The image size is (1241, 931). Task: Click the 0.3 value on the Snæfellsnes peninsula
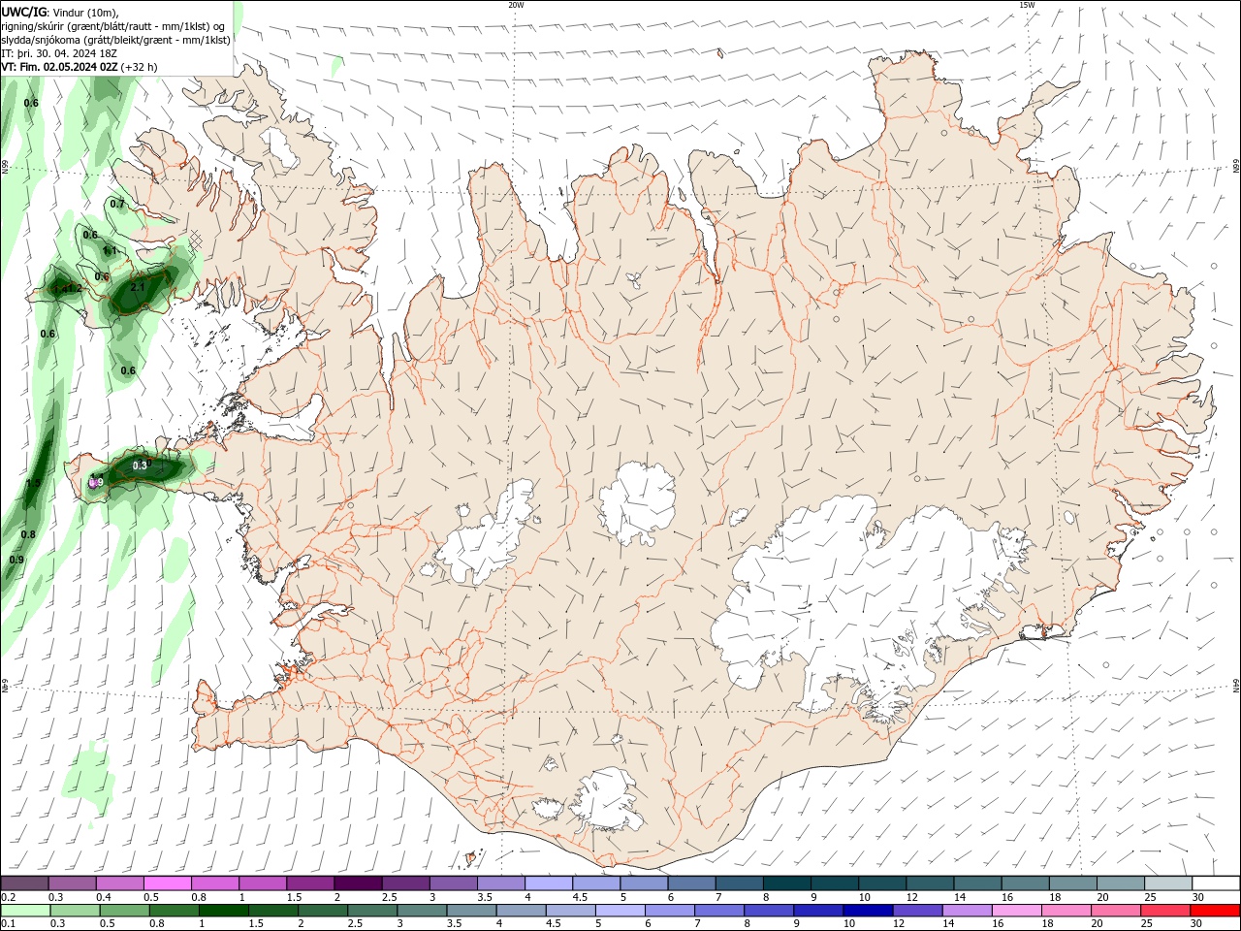[x=140, y=465]
